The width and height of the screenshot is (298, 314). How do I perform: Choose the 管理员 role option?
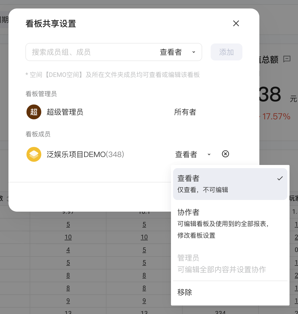pyautogui.click(x=230, y=264)
